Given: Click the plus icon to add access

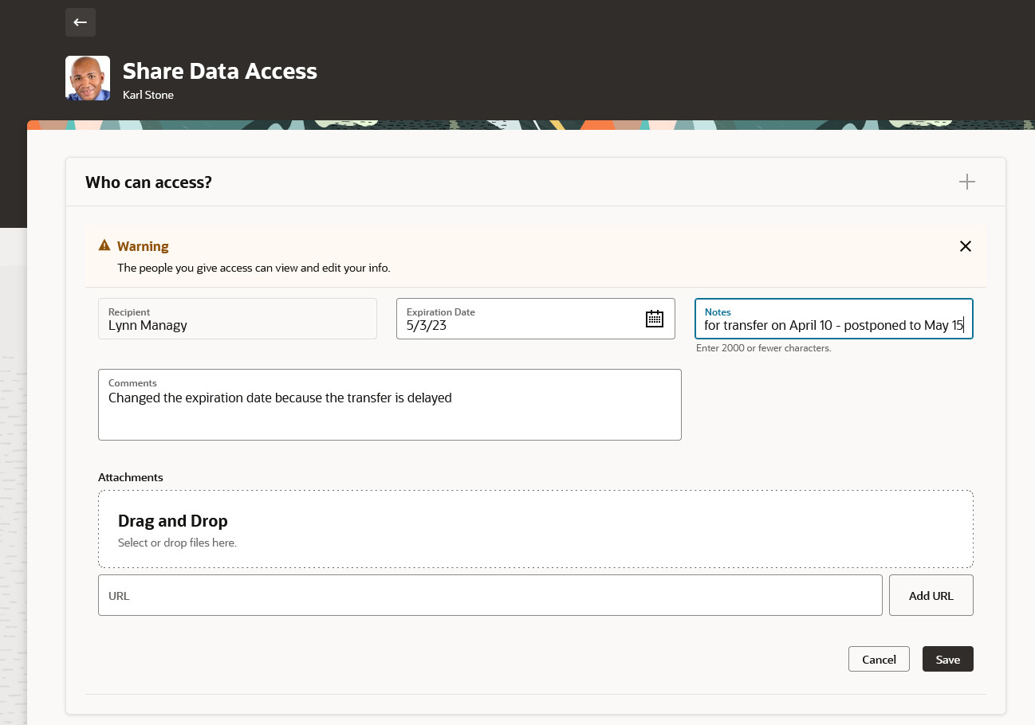Looking at the screenshot, I should pos(966,182).
